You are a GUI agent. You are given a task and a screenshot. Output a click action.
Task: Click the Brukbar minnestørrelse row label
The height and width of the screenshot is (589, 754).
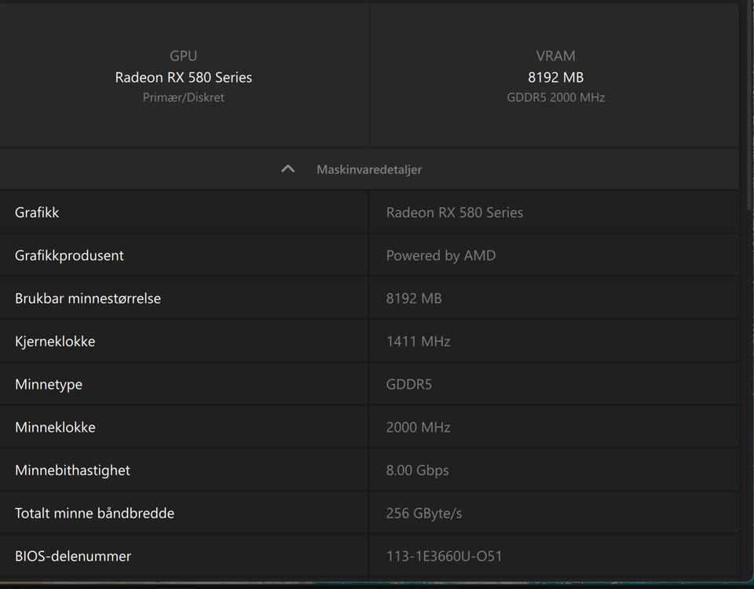tap(88, 298)
